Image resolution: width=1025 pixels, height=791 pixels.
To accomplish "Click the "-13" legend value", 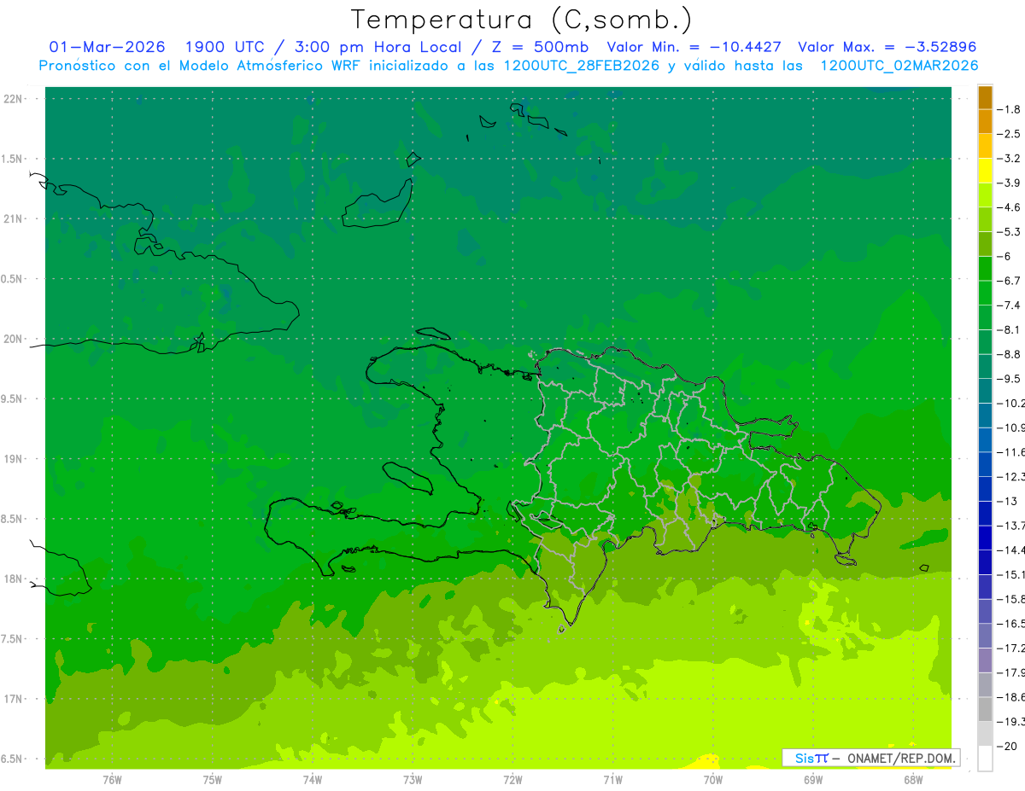I will tap(1007, 501).
